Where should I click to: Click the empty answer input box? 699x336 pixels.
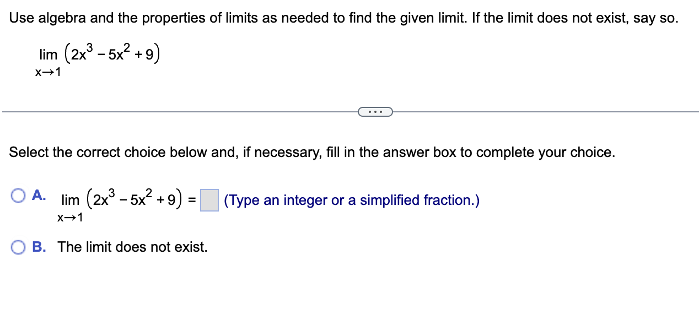(x=209, y=200)
